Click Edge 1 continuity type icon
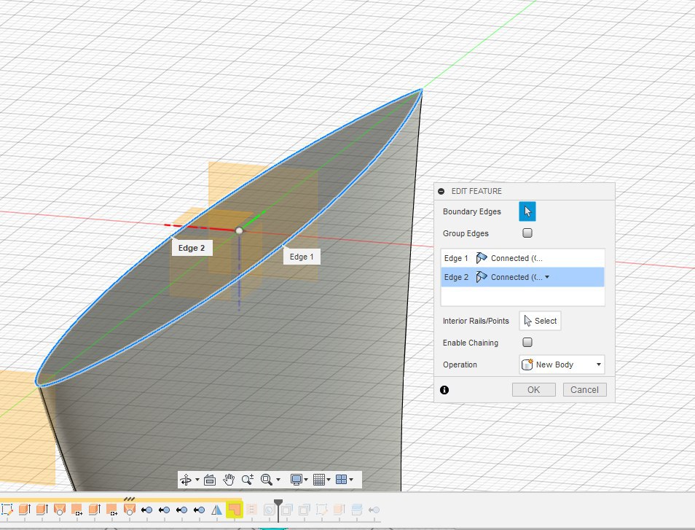Screen dimensions: 695x530 482,257
